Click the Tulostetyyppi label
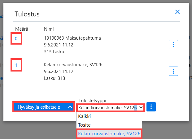192x139 pixels. coord(93,101)
